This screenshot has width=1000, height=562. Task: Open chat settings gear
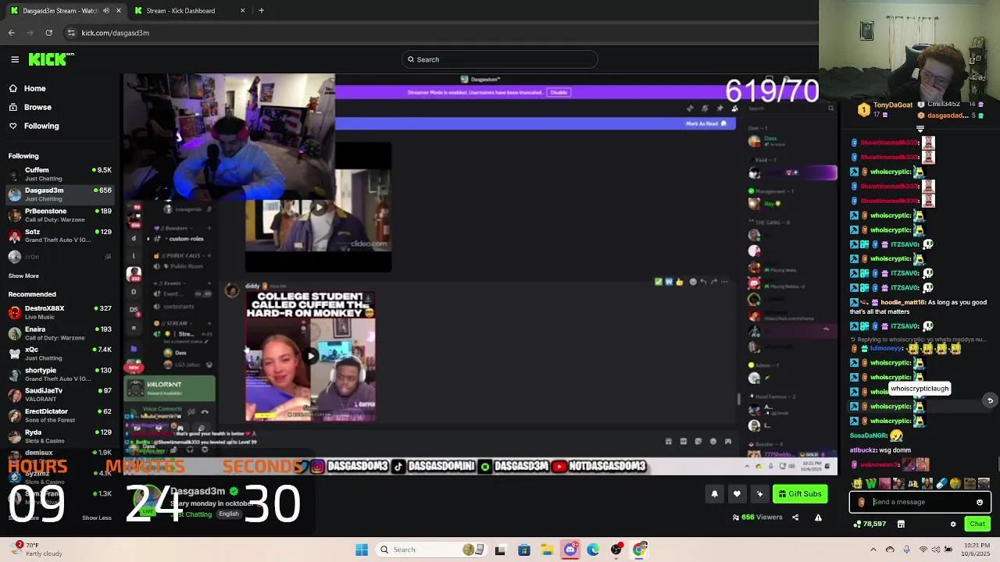[953, 525]
